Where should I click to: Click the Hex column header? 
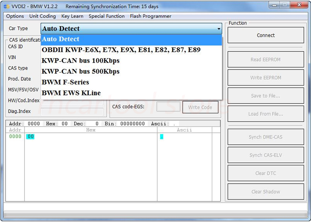click(x=91, y=130)
